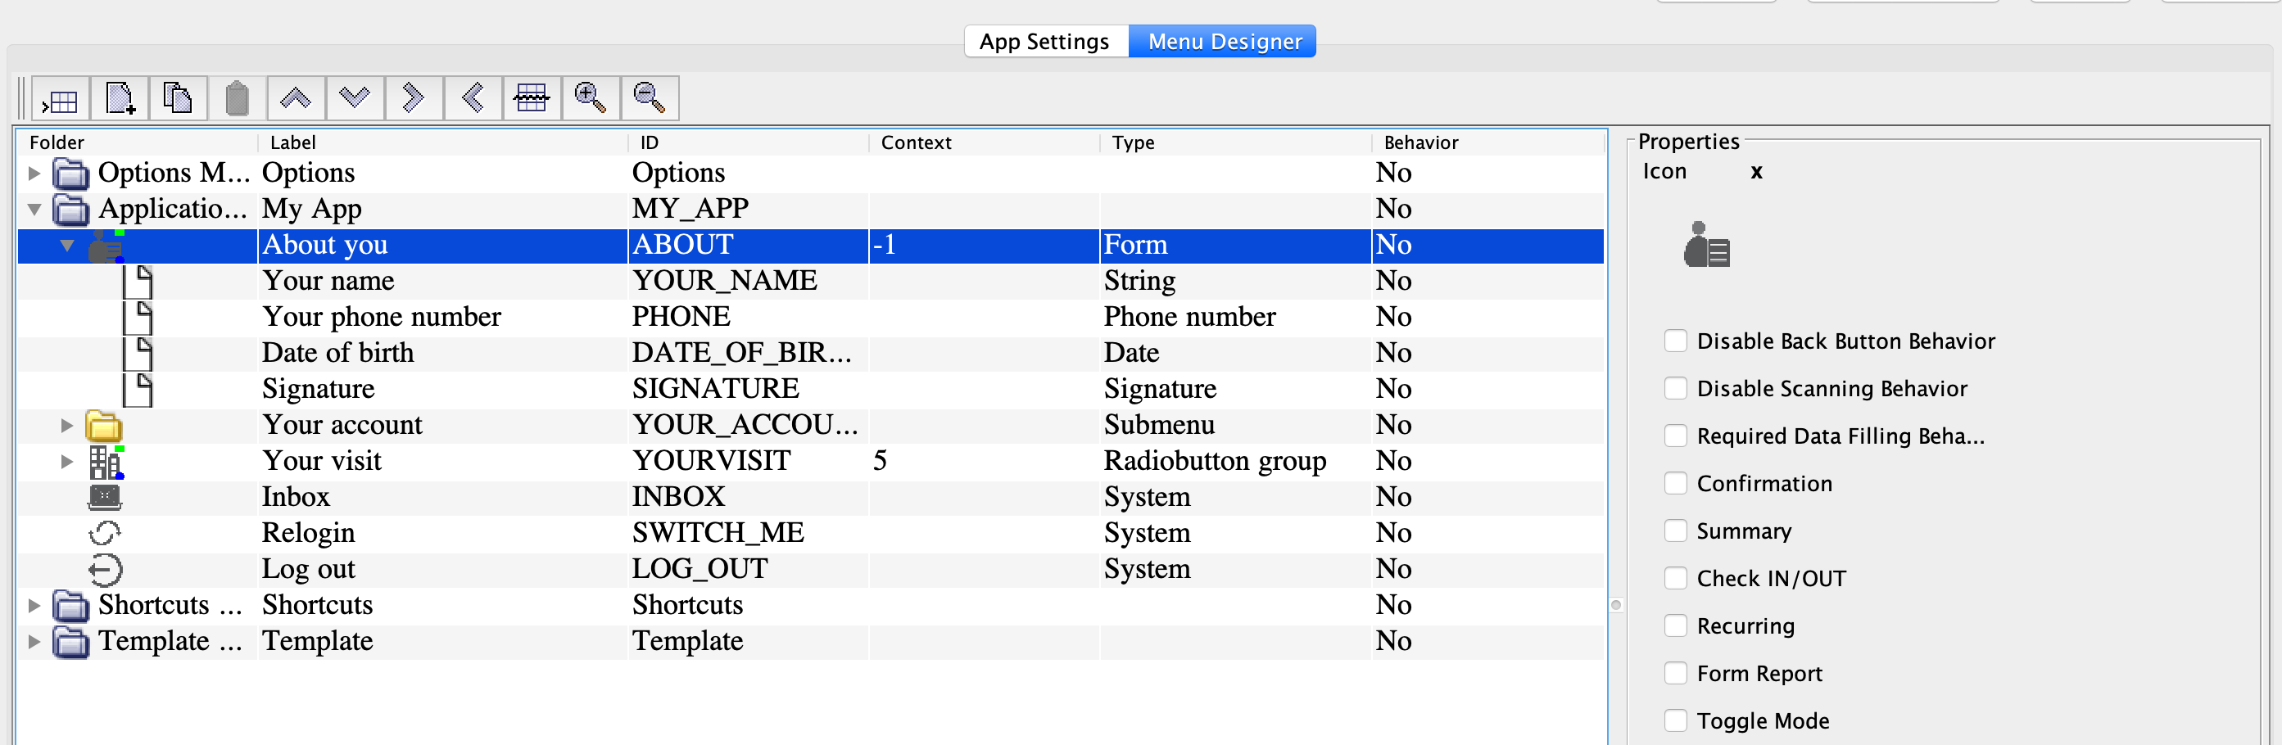Zoom in with the magnifier plus icon
2282x745 pixels.
[590, 98]
